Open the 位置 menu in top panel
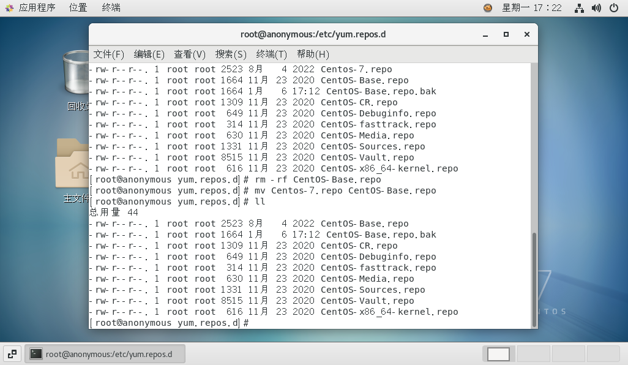Viewport: 628px width, 365px height. (x=78, y=7)
